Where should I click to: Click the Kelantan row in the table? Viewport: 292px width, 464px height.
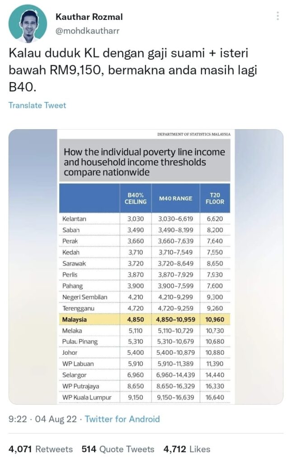(x=145, y=219)
